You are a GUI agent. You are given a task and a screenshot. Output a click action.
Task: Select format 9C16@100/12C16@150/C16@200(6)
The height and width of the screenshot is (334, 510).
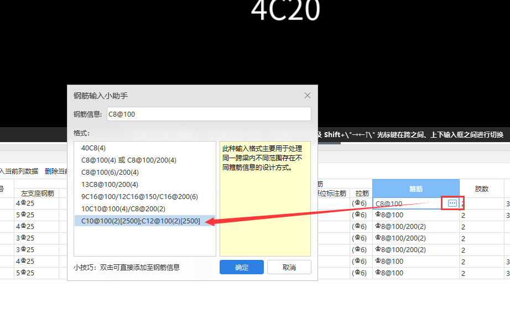(x=145, y=197)
